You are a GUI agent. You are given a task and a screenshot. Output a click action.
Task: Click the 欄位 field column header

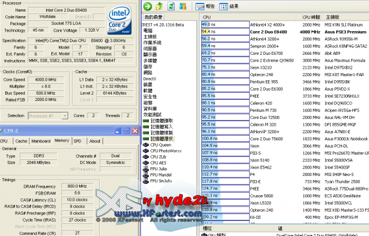coord(238,228)
